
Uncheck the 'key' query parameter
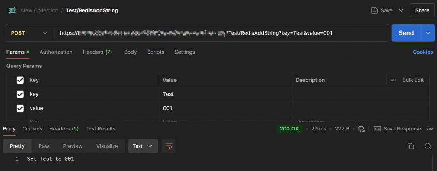pos(20,94)
